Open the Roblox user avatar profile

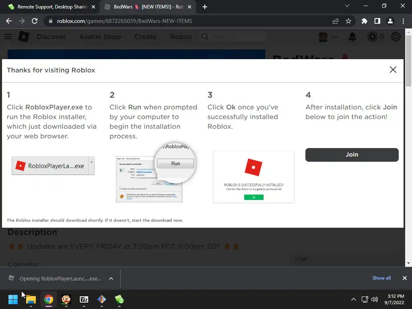(323, 37)
